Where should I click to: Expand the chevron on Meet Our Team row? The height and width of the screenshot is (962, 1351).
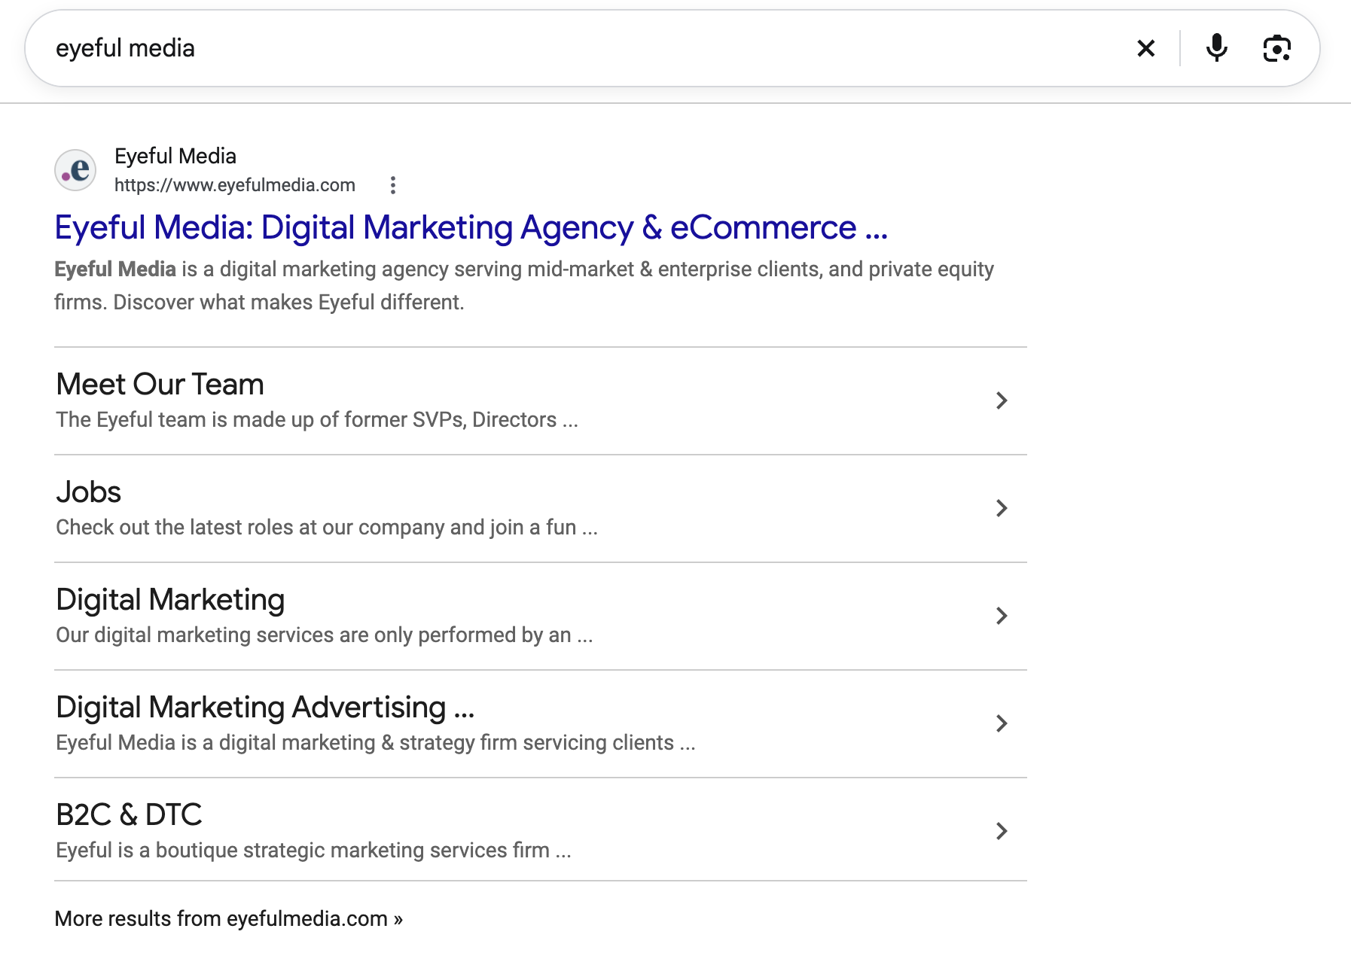pos(1002,400)
